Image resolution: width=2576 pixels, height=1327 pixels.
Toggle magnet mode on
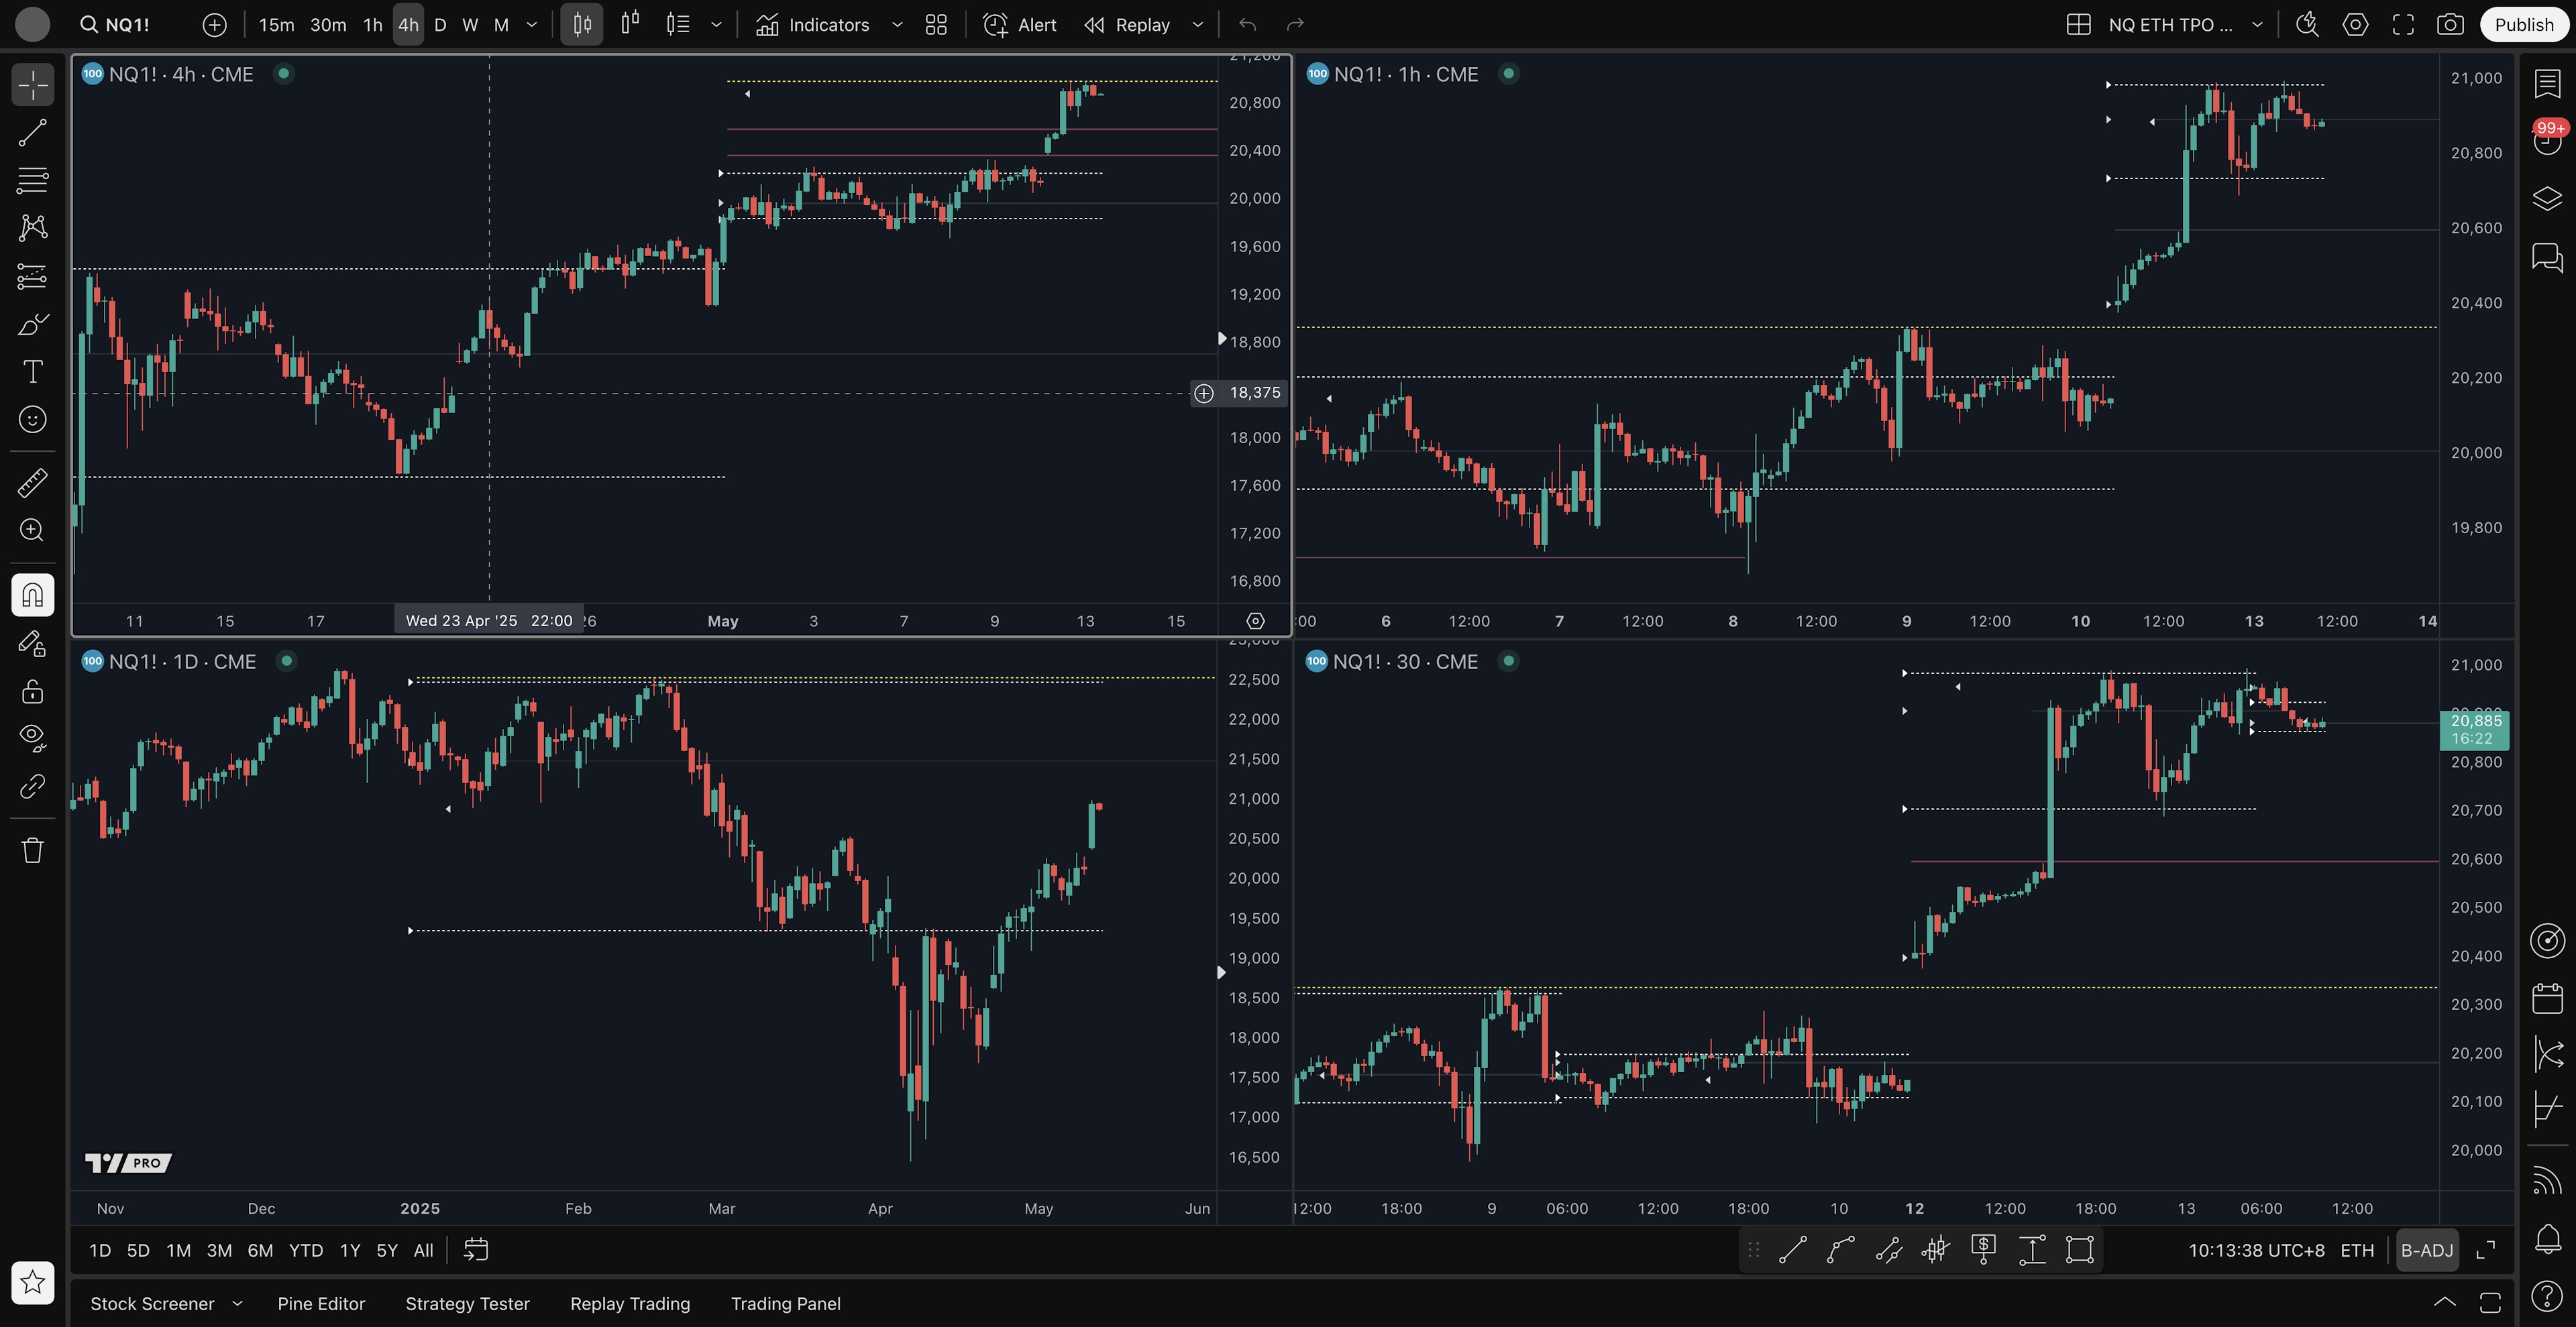pyautogui.click(x=32, y=595)
